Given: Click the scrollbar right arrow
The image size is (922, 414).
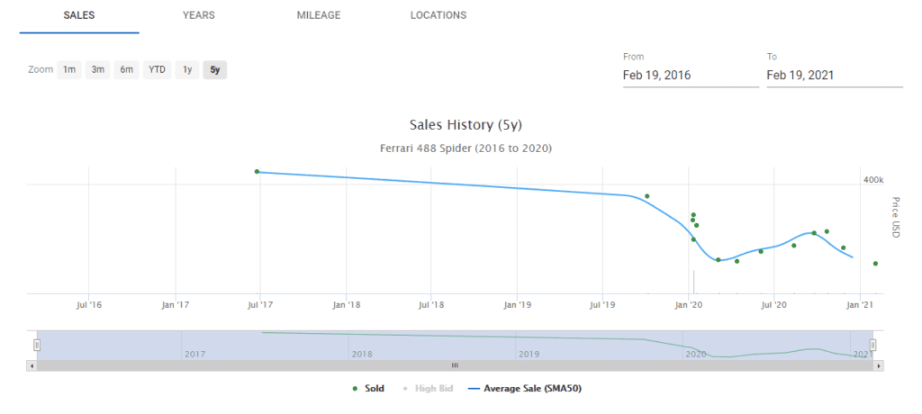Looking at the screenshot, I should pos(879,365).
